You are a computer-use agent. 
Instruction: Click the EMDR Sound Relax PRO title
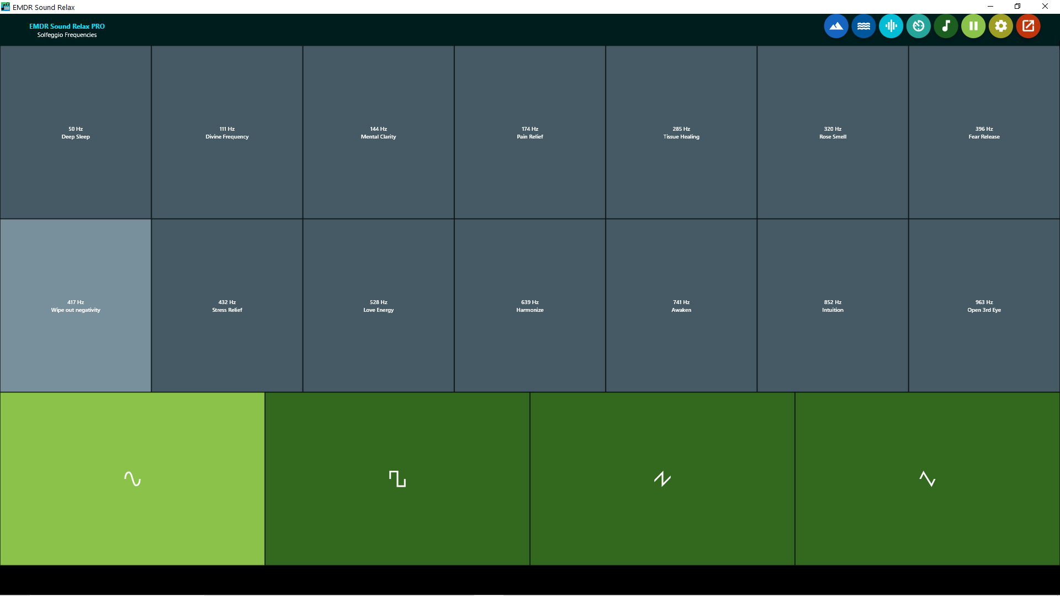click(67, 26)
